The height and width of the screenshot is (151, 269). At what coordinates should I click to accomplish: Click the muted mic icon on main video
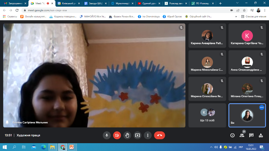point(181,28)
